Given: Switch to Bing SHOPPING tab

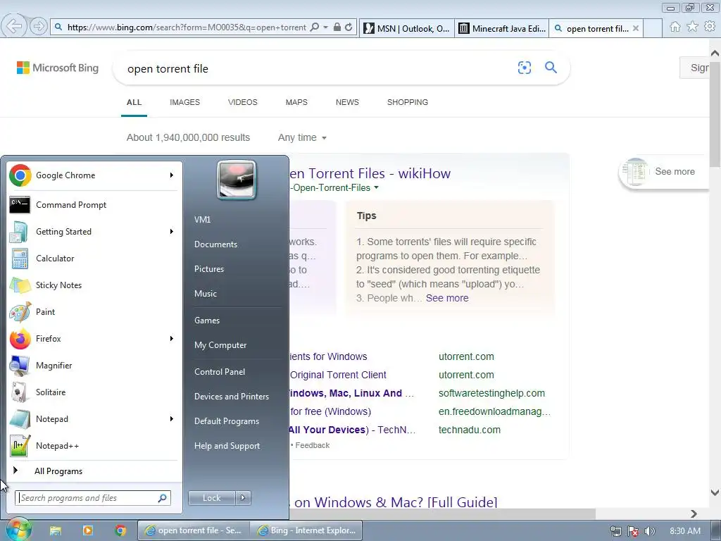Looking at the screenshot, I should pyautogui.click(x=408, y=102).
